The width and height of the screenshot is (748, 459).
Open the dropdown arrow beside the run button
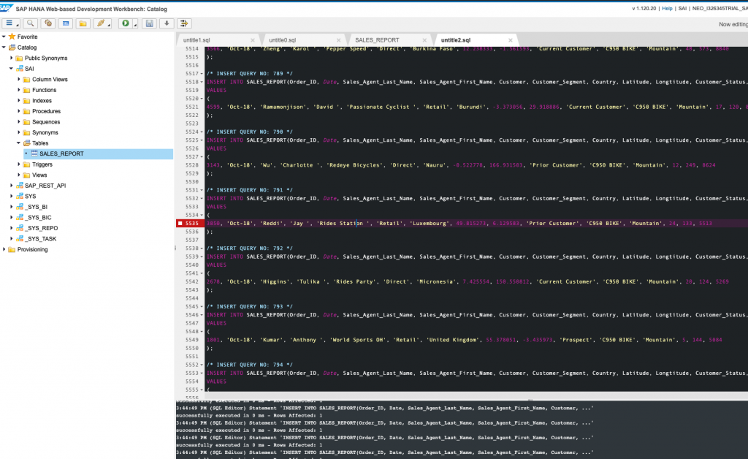135,24
